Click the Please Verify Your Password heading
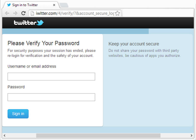The width and height of the screenshot is (196, 140). 43,43
